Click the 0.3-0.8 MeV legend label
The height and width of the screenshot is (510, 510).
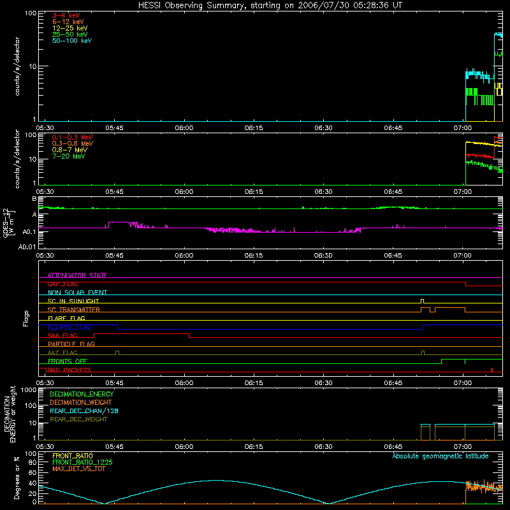[73, 143]
